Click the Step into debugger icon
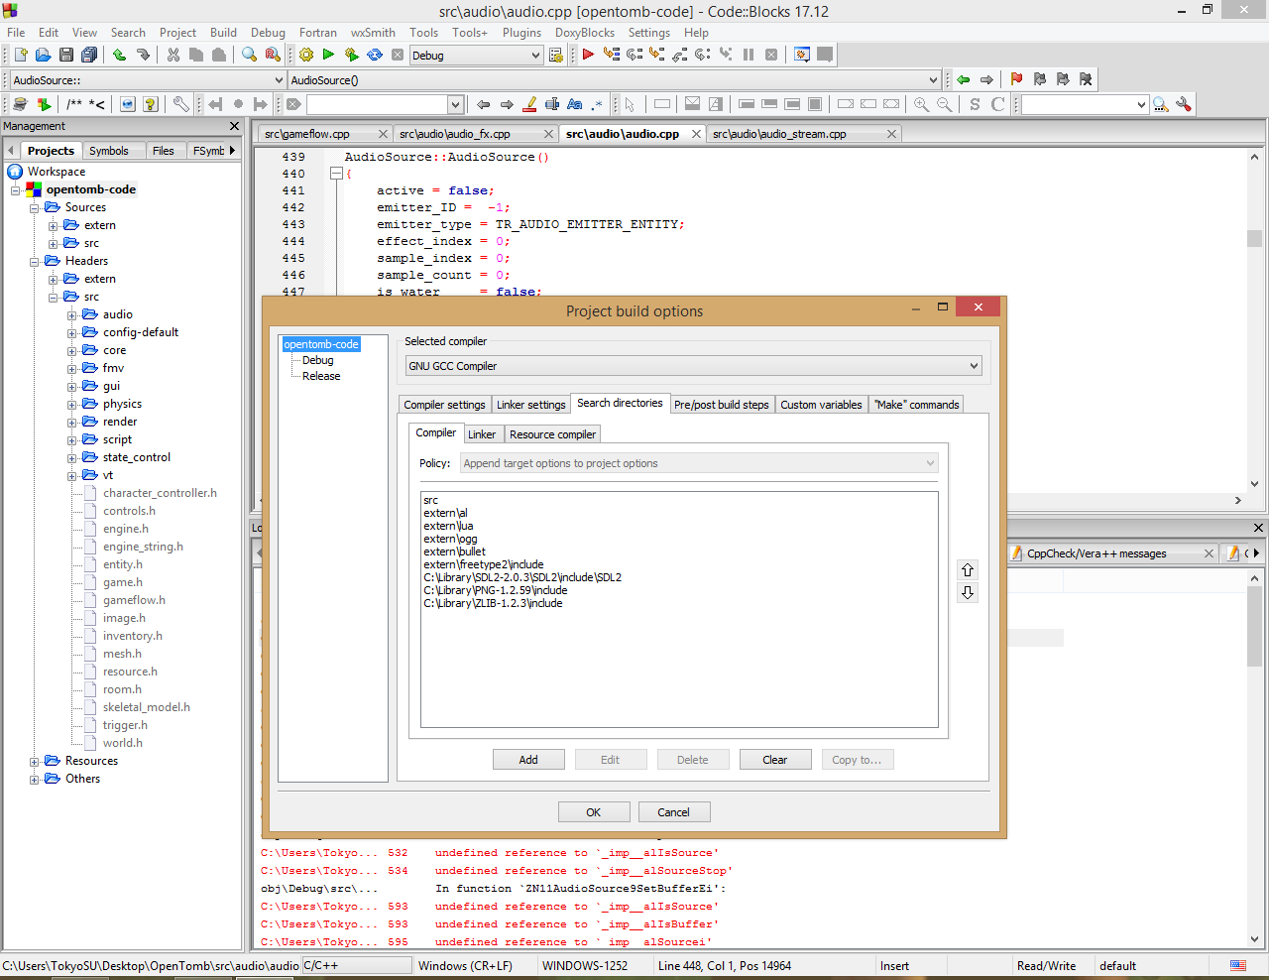The width and height of the screenshot is (1269, 980). coord(656,55)
